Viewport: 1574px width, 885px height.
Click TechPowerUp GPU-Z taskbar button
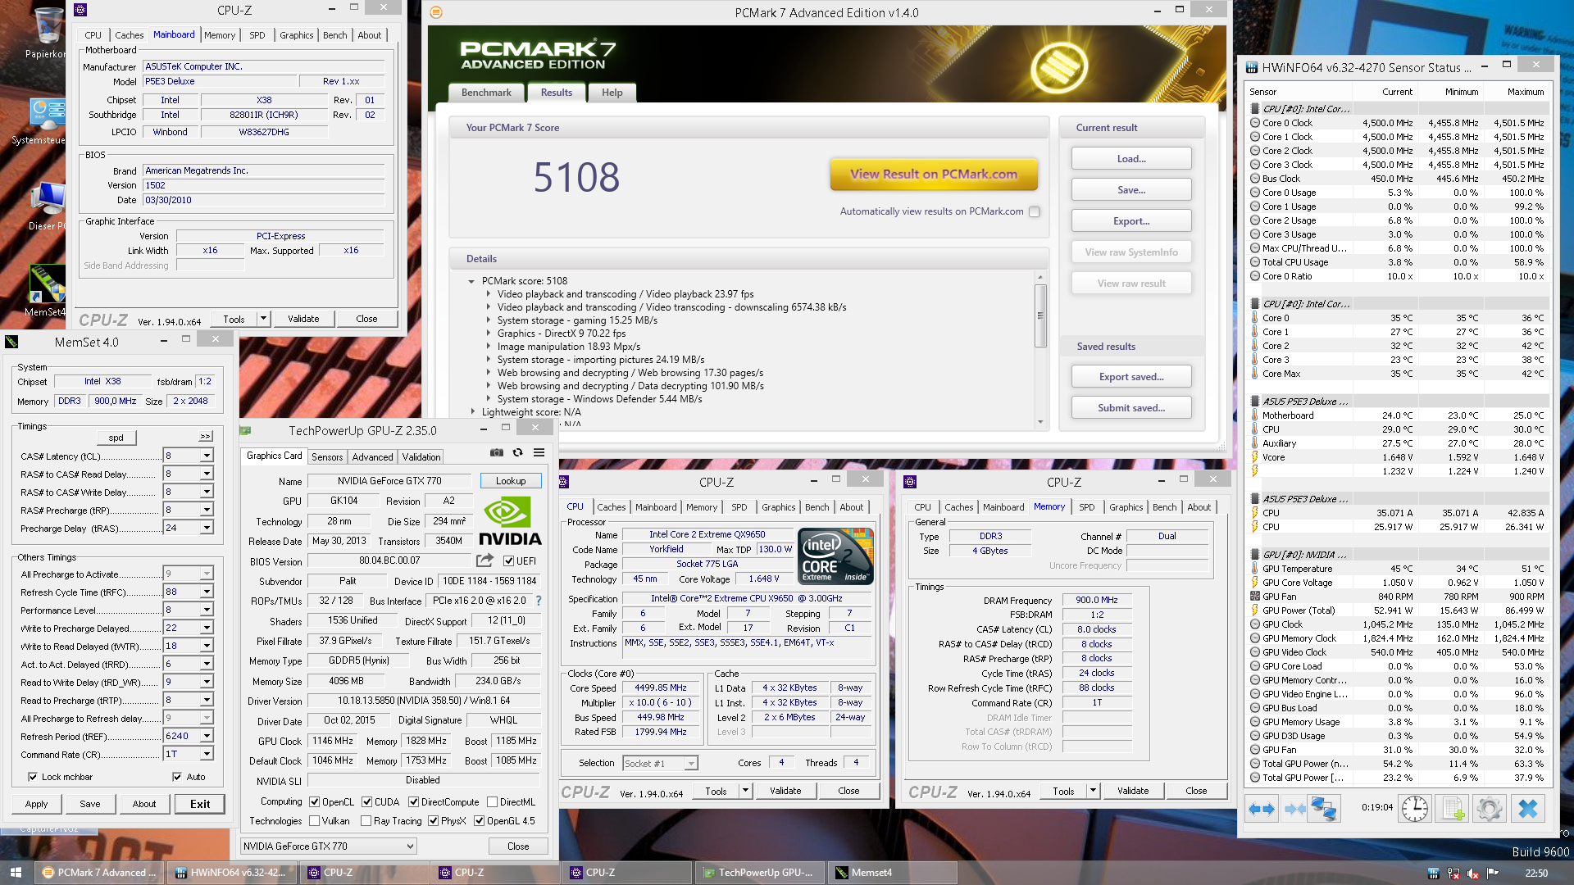point(758,873)
